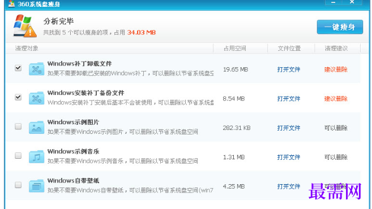Open file location for Windows补丁卸载文件
Image resolution: width=372 pixels, height=209 pixels.
click(x=289, y=69)
